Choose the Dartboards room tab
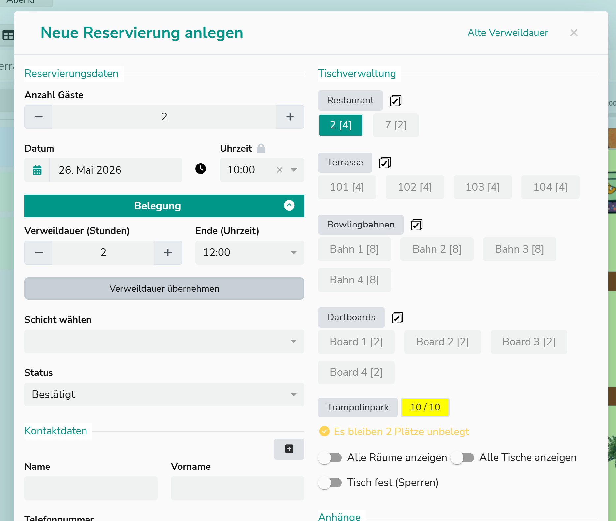Image resolution: width=616 pixels, height=521 pixels. pyautogui.click(x=351, y=317)
